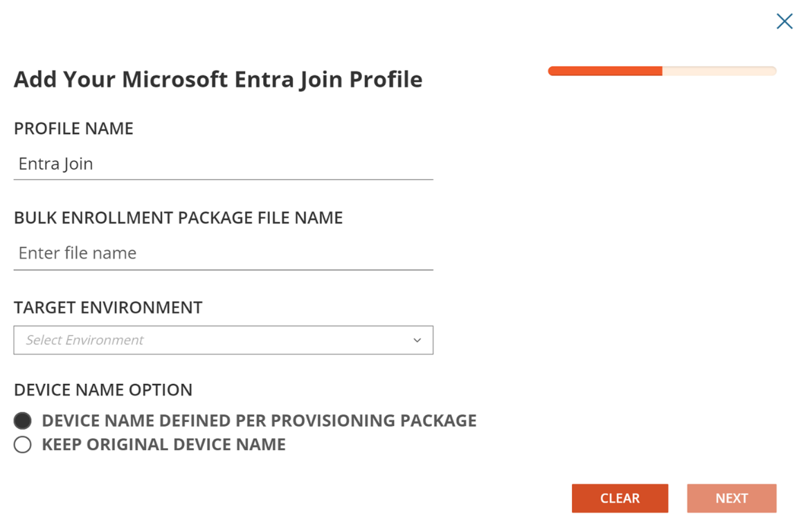Click the Keep Original Device Name label text
The image size is (810, 527).
tap(163, 445)
